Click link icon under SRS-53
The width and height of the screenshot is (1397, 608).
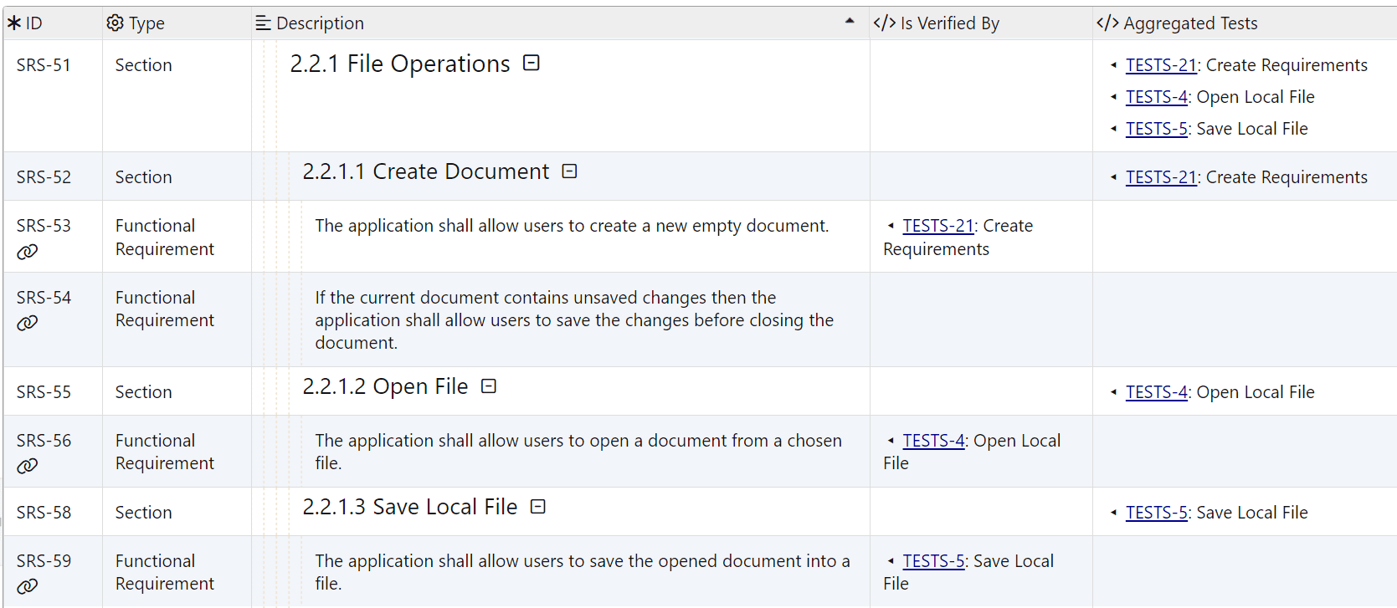coord(28,252)
